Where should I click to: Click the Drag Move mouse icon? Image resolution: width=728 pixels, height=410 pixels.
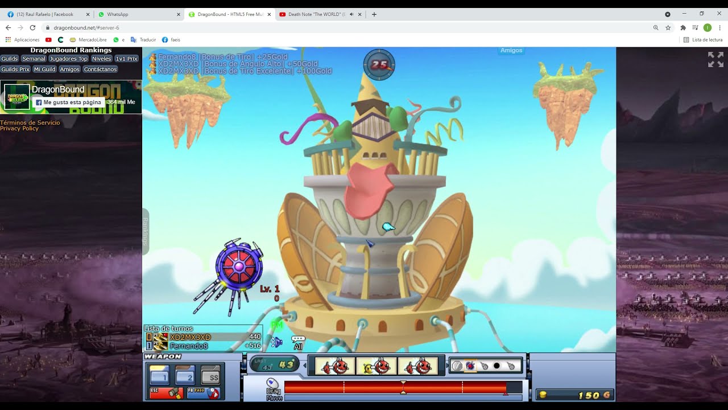coord(273,383)
